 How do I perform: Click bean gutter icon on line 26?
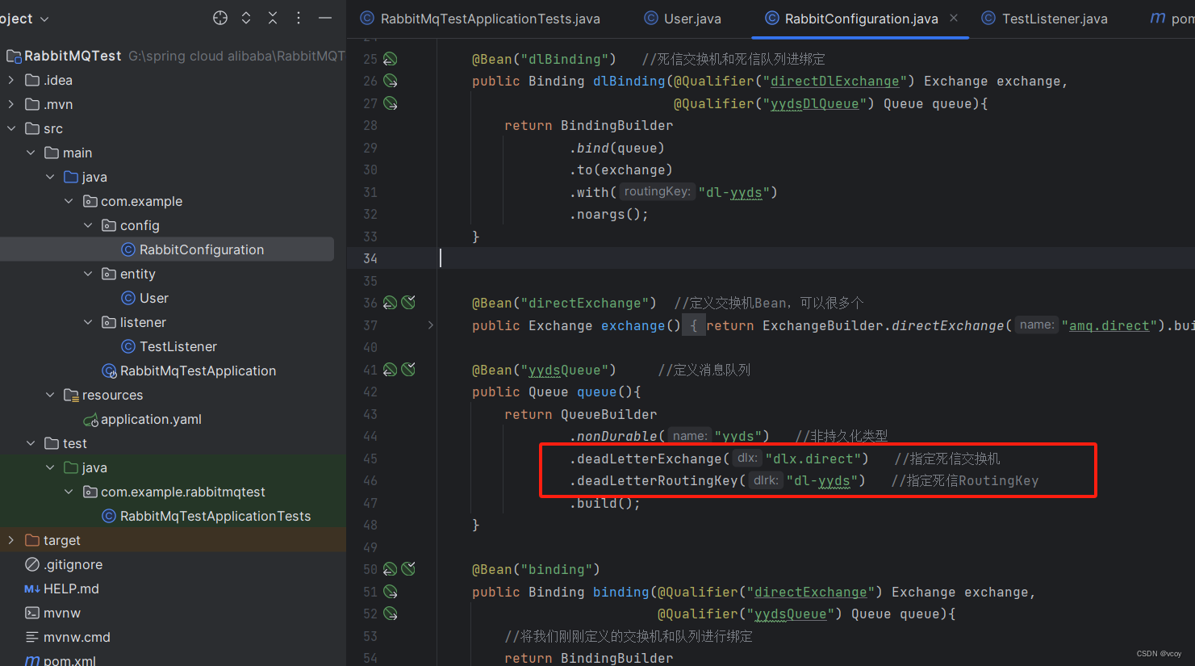pos(390,81)
